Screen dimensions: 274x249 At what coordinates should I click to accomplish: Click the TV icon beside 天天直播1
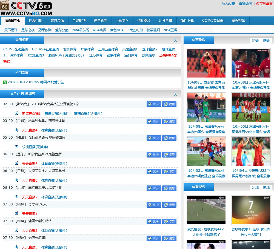[17, 213]
